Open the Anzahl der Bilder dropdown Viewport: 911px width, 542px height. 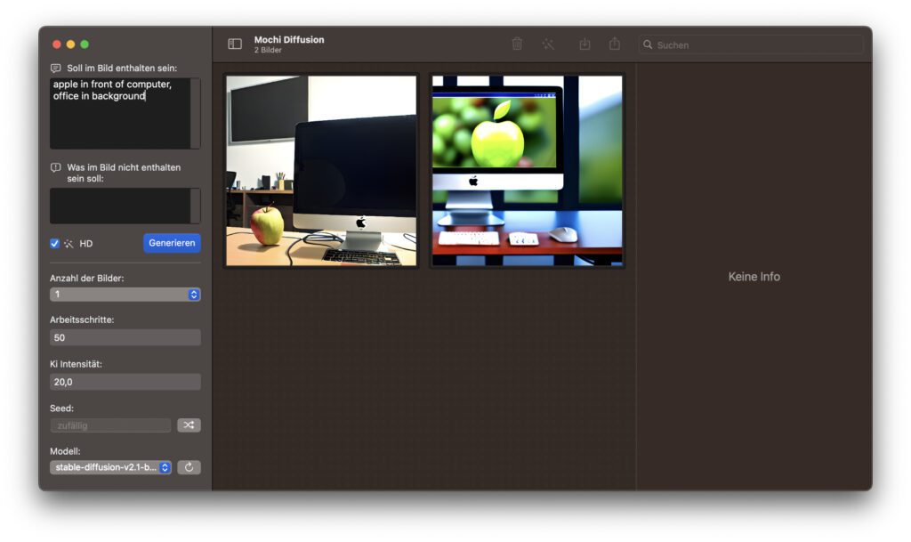[125, 295]
